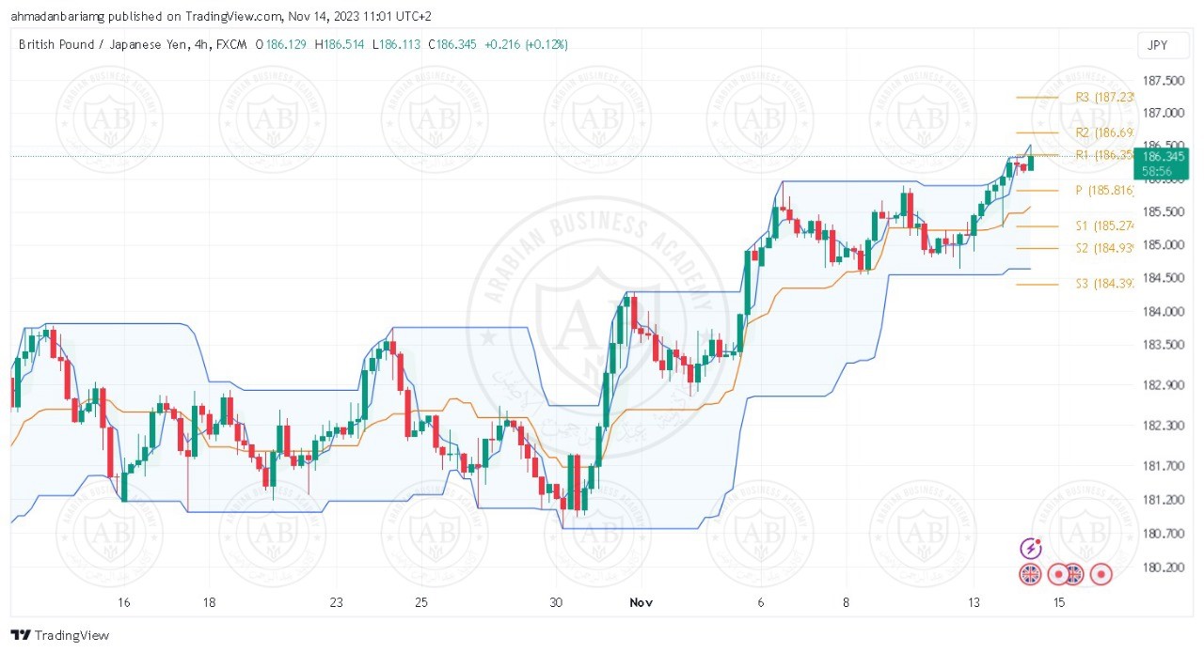Click the 185.000 price axis label
1204x653 pixels.
tap(1165, 245)
